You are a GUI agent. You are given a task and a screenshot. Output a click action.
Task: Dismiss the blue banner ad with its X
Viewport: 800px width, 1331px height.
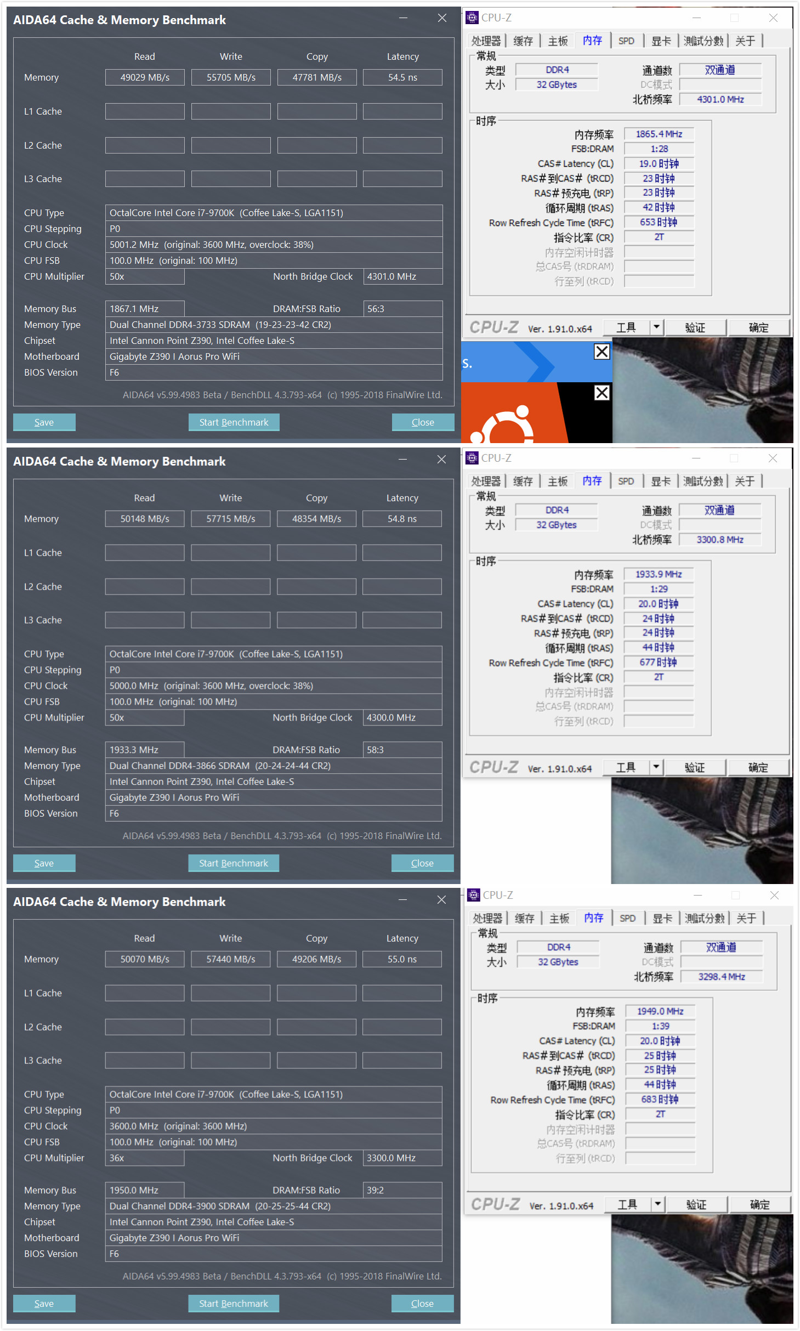pyautogui.click(x=602, y=352)
